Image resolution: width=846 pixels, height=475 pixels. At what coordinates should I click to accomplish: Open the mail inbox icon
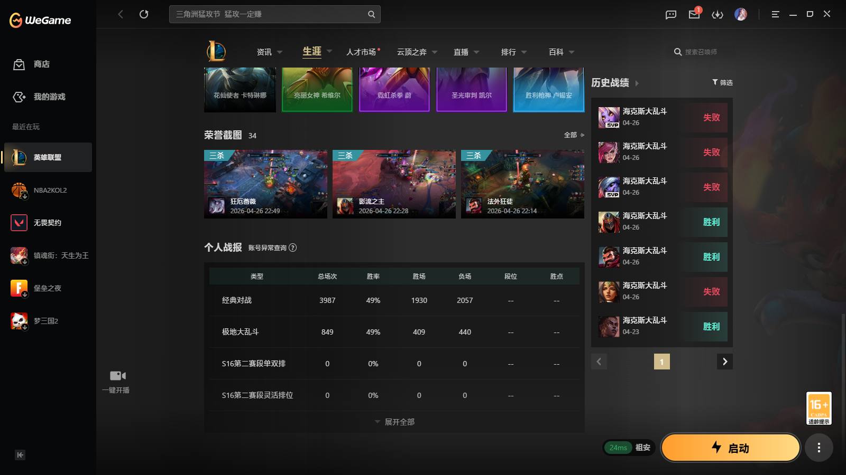[694, 14]
